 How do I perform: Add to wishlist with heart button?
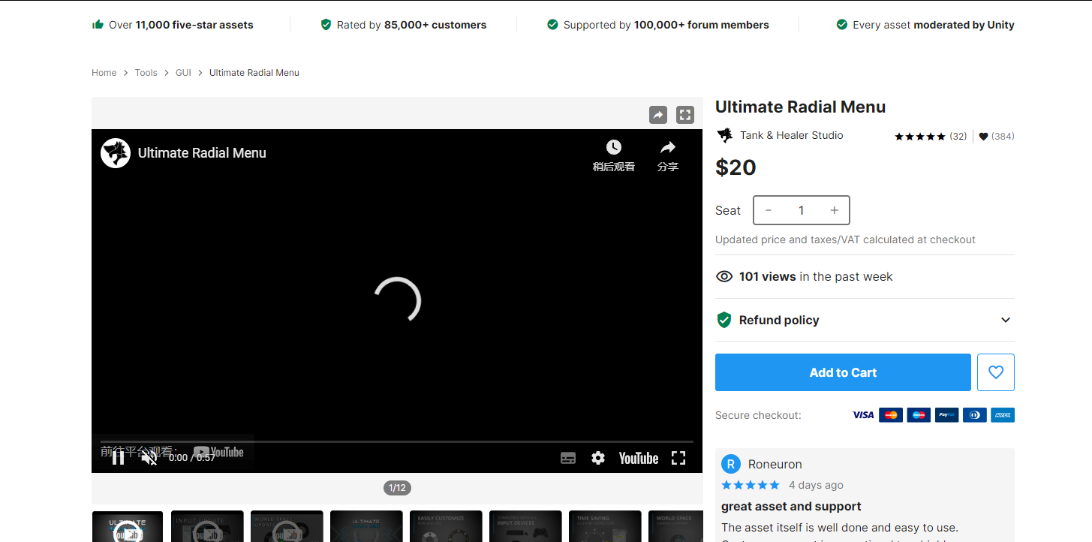coord(996,372)
